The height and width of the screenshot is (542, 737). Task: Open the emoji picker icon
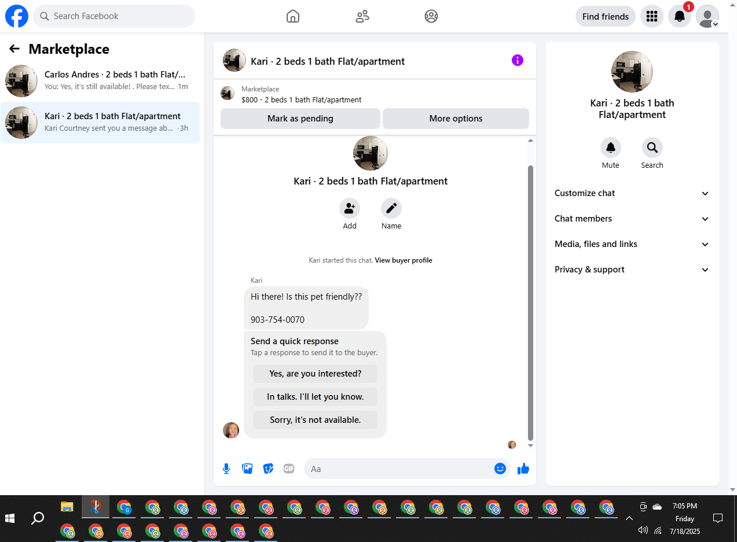click(x=500, y=469)
